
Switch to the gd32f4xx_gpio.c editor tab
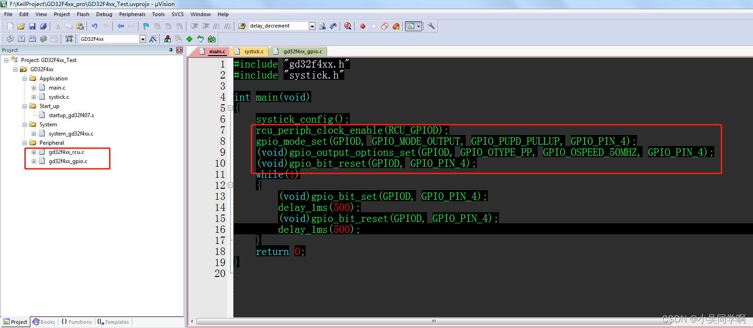(298, 51)
